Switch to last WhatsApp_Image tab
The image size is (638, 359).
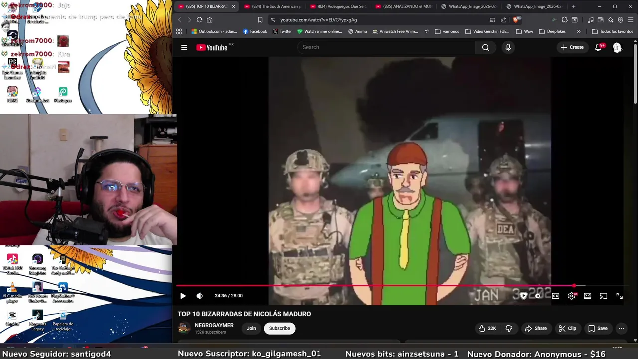click(535, 6)
